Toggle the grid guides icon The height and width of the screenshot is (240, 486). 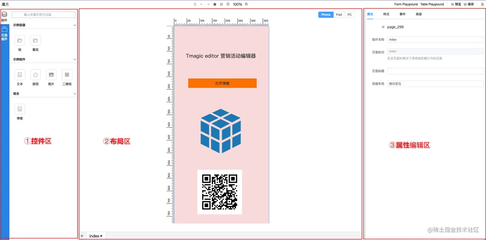pos(215,4)
